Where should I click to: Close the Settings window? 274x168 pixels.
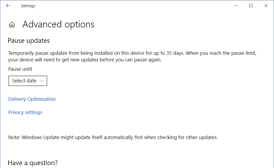pos(266,6)
